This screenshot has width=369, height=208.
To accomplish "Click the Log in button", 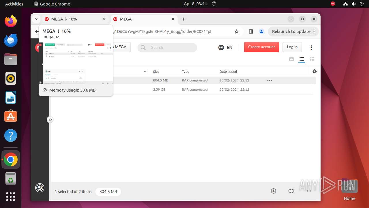I will [292, 47].
